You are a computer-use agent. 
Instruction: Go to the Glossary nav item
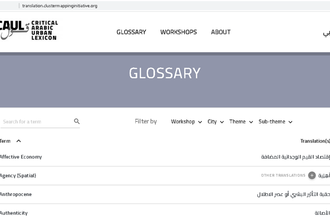[x=131, y=32]
